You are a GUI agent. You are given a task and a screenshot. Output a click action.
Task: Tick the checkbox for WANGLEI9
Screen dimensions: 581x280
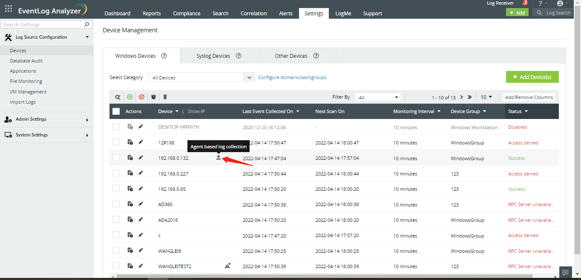click(116, 251)
